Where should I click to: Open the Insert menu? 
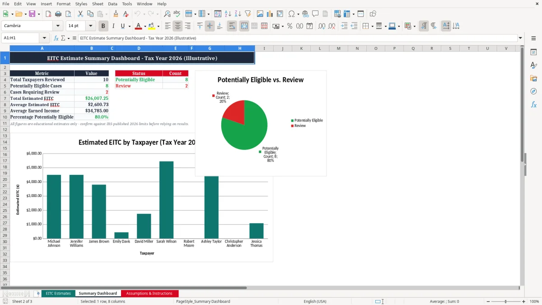click(46, 4)
